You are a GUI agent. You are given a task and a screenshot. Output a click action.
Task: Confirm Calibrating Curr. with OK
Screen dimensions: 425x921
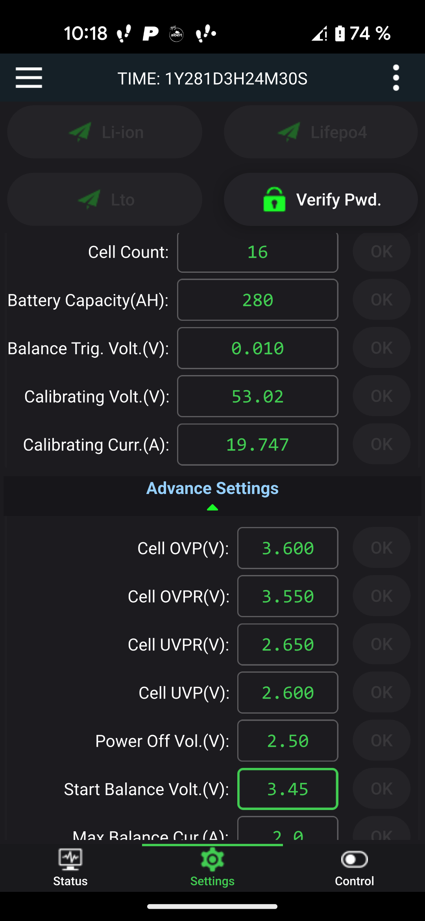point(381,444)
